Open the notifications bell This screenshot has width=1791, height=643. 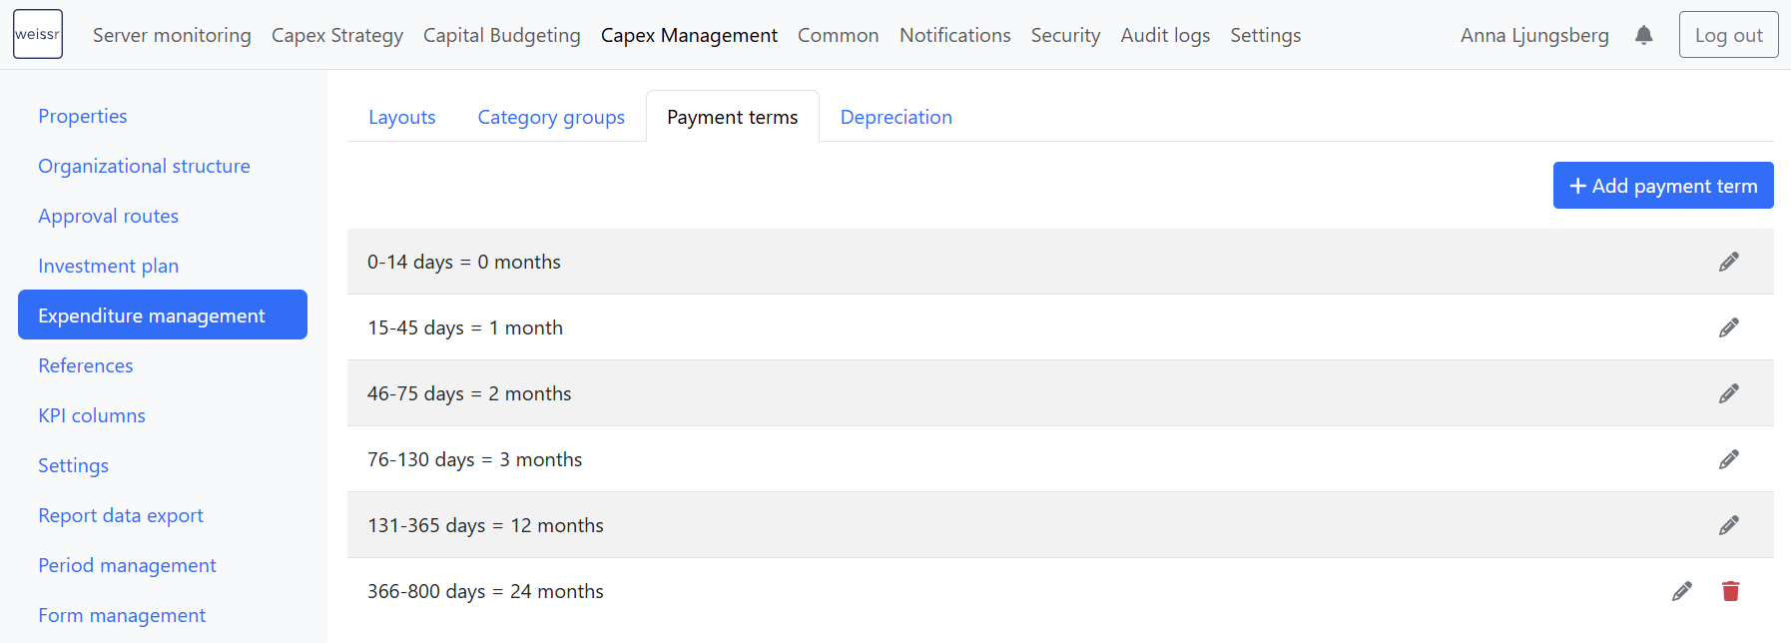1644,35
